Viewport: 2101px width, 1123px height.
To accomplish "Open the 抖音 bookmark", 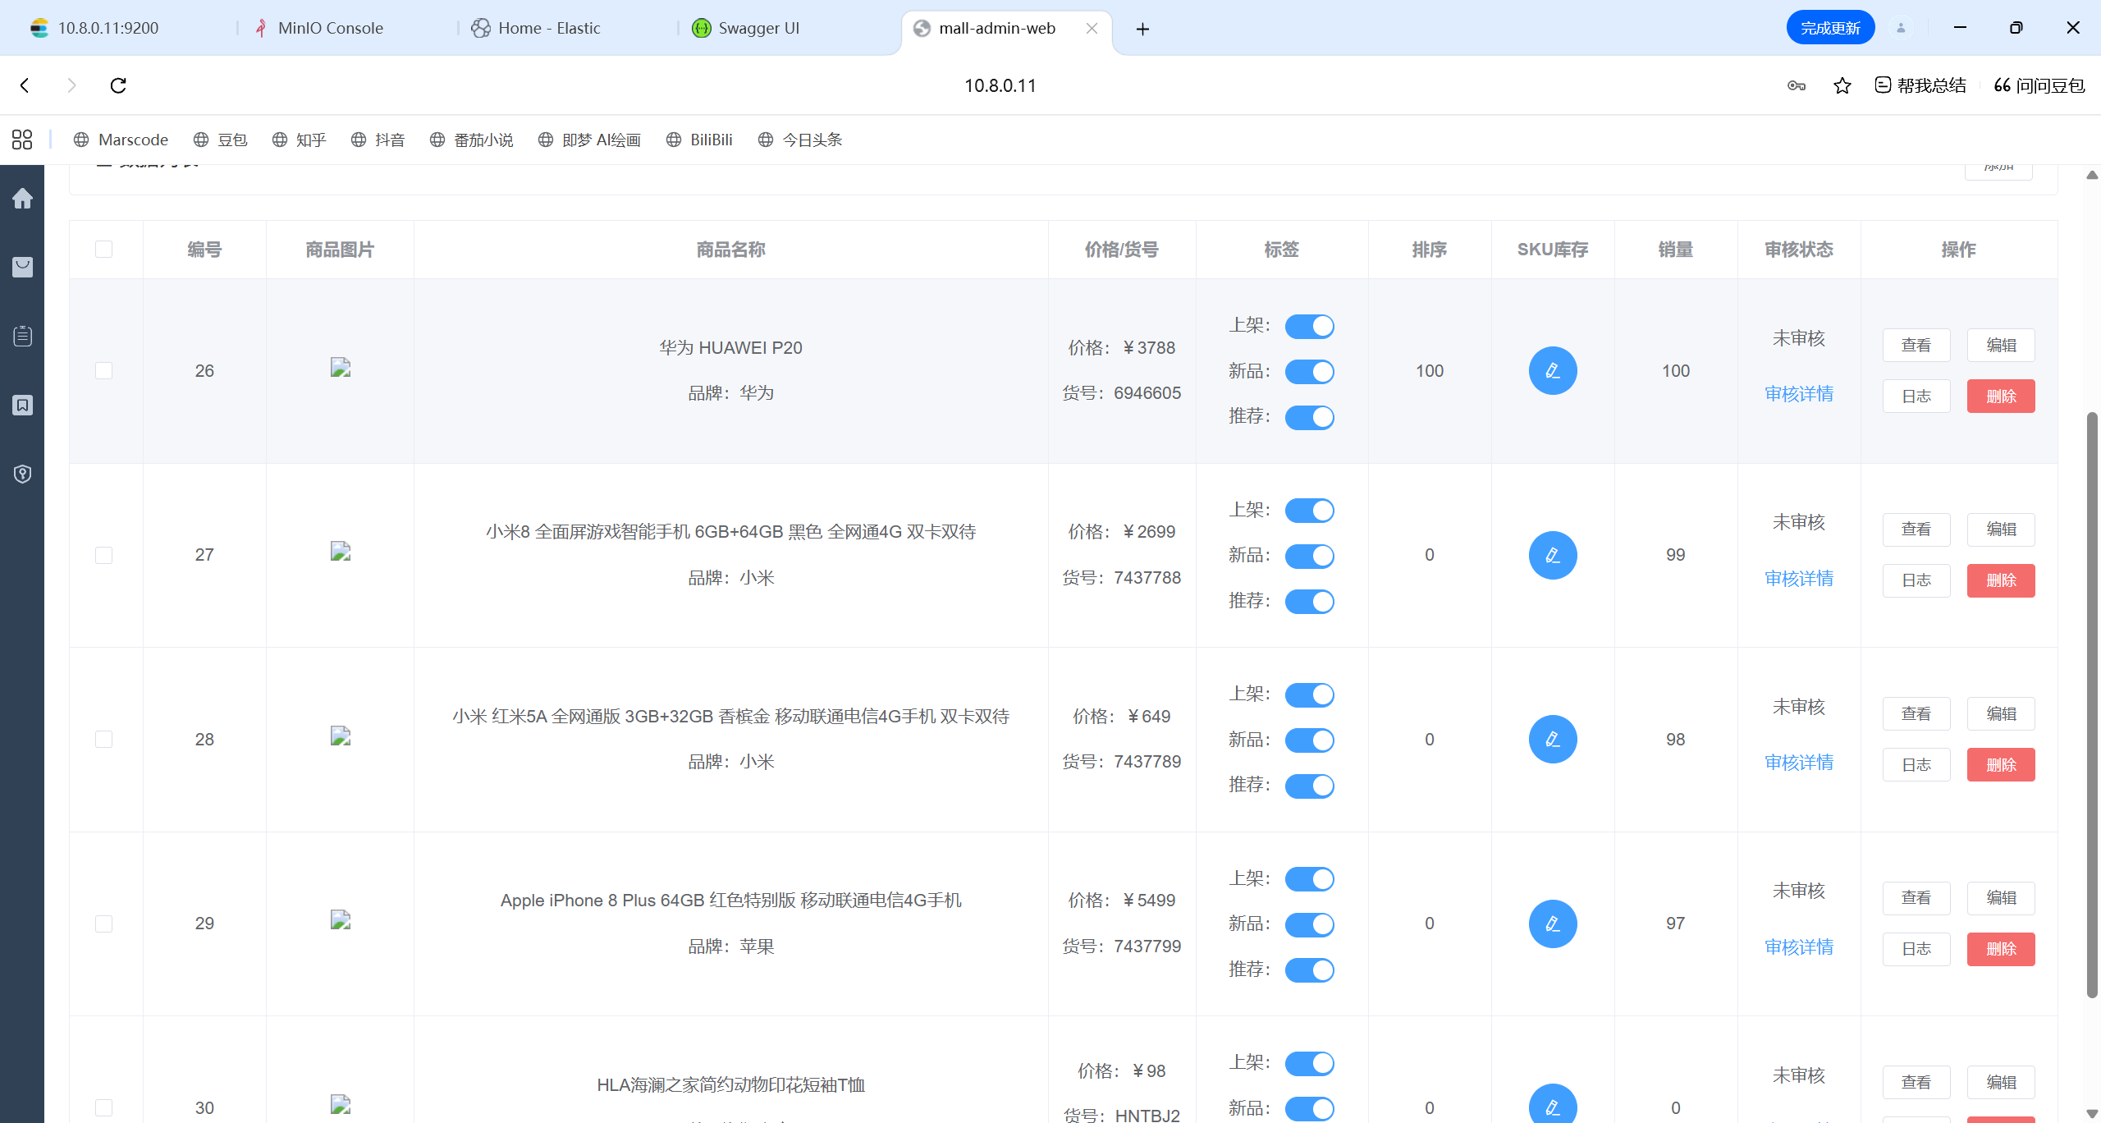I will (x=378, y=140).
